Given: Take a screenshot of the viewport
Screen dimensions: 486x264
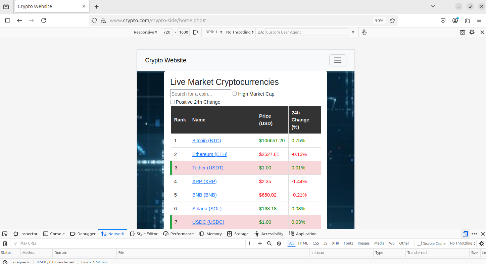Looking at the screenshot, I should pyautogui.click(x=462, y=32).
